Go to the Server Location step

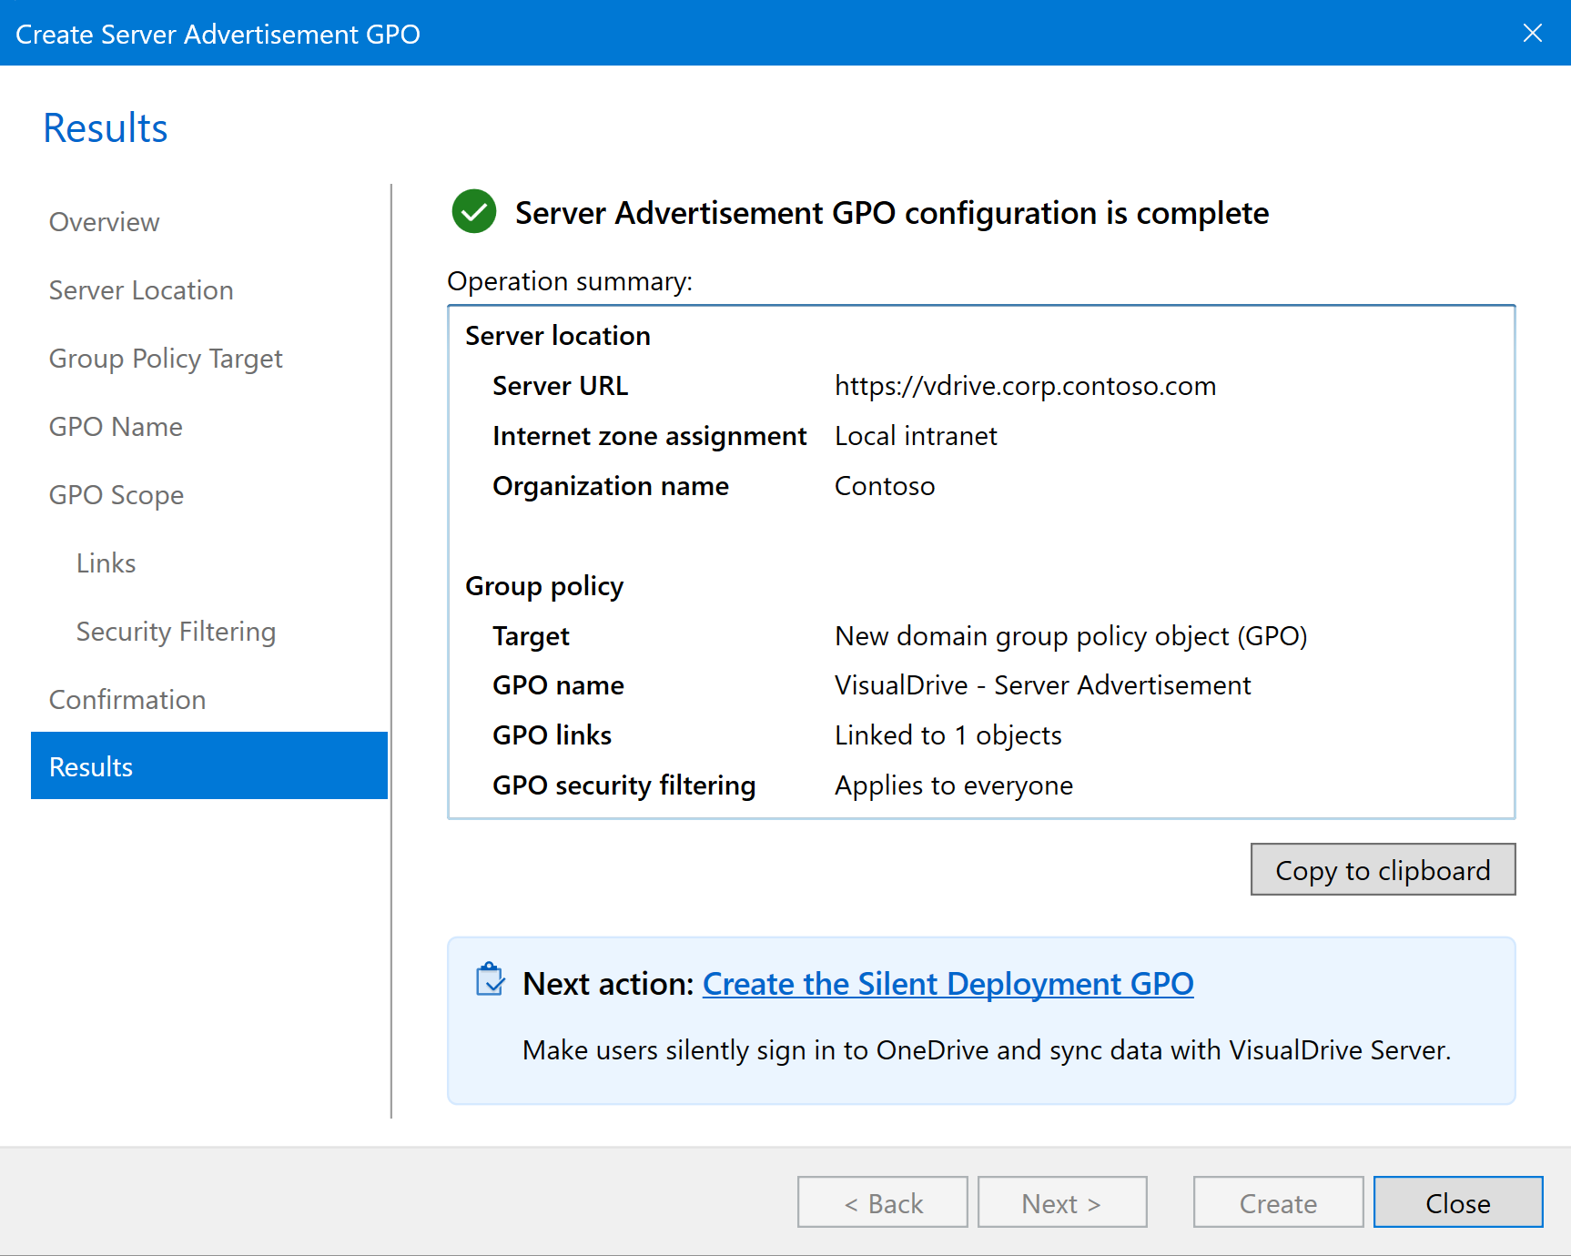[141, 290]
